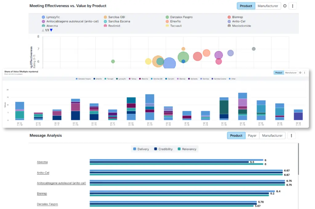
Task: Open Abecma link in Message Analysis
Action: [x=42, y=162]
